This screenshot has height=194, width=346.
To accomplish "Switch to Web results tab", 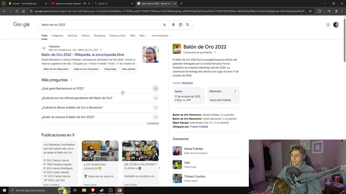I will click(132, 36).
